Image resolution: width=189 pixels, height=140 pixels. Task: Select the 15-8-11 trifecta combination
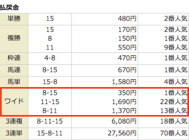[50, 133]
